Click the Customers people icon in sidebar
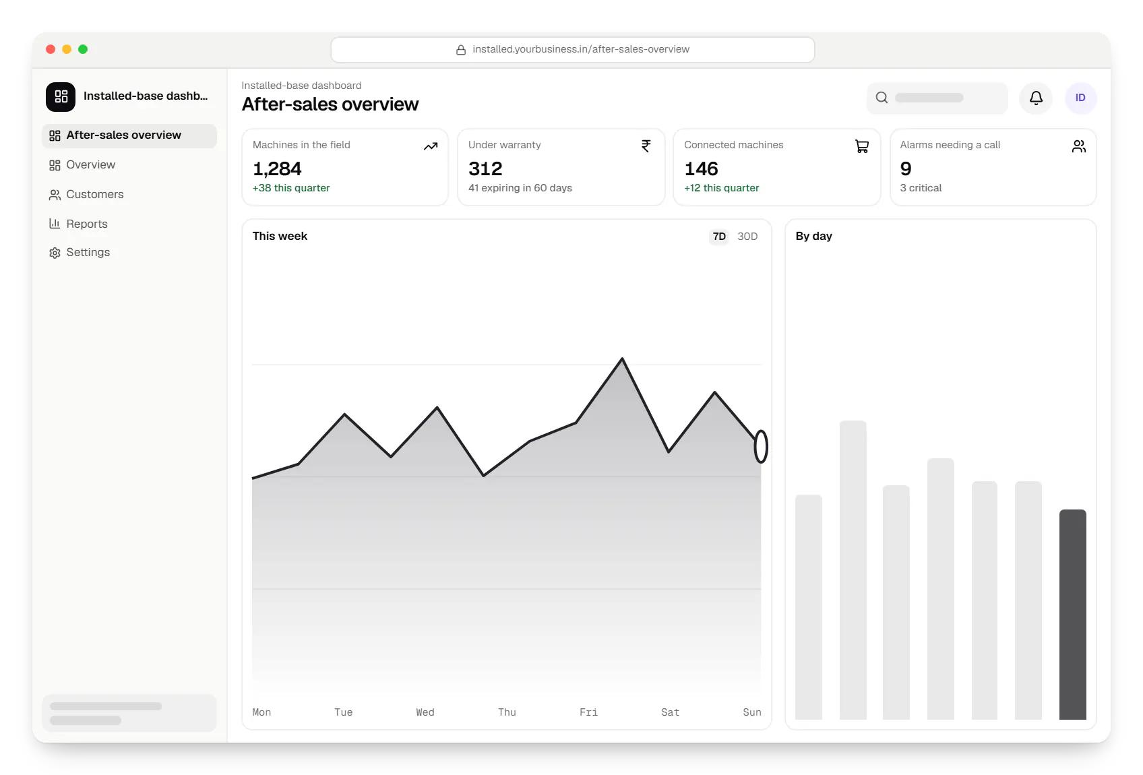Viewport: 1143px width, 775px height. 55,195
